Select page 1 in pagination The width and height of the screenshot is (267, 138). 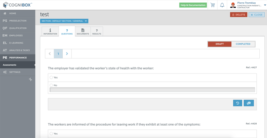tap(58, 54)
